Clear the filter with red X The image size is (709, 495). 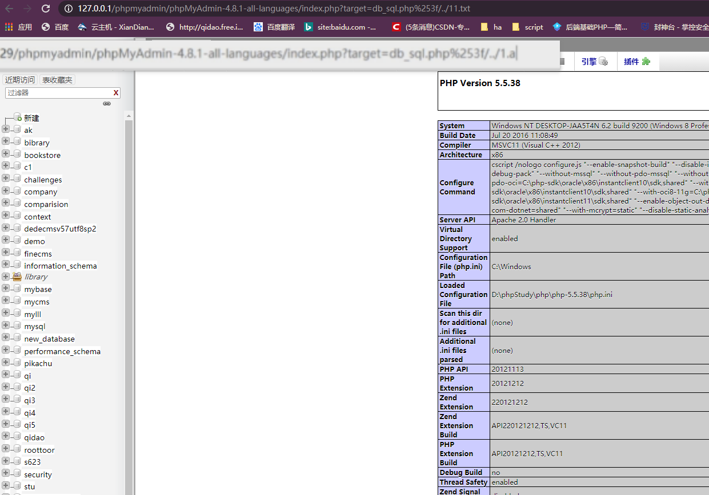(x=116, y=93)
